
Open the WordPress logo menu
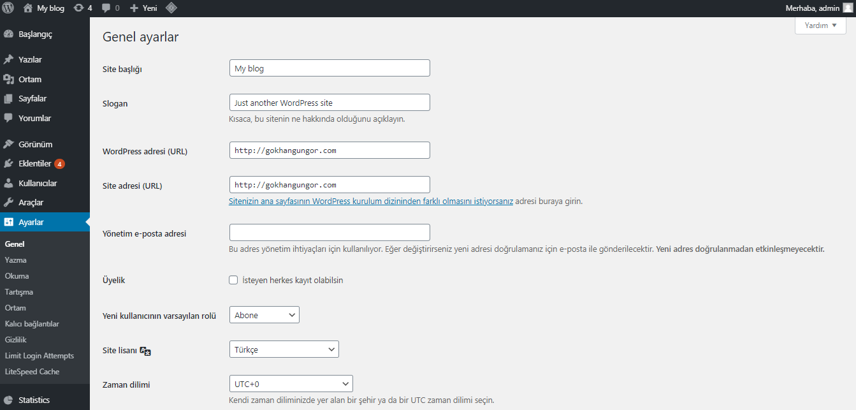click(8, 8)
